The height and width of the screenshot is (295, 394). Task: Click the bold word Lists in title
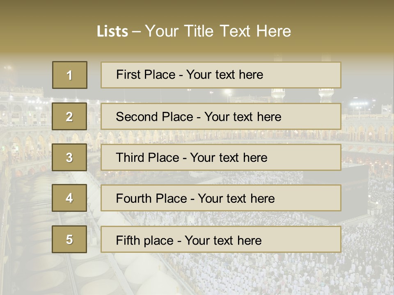112,31
